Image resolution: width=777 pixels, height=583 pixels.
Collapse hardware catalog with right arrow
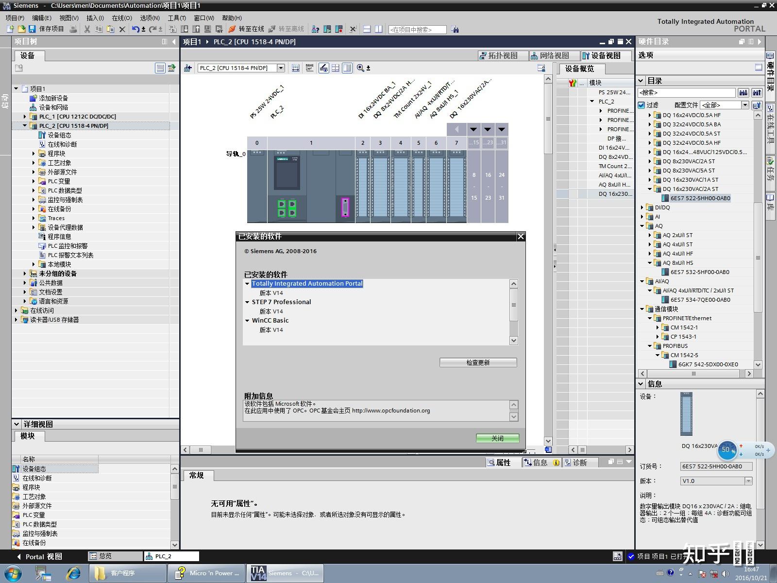pos(760,42)
